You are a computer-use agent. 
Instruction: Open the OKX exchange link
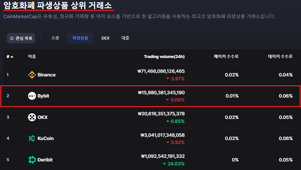pyautogui.click(x=42, y=117)
